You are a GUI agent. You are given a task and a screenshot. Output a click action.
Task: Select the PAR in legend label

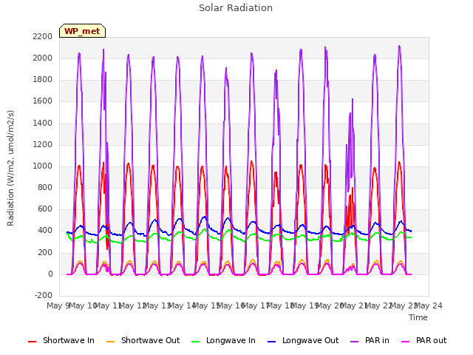(377, 340)
